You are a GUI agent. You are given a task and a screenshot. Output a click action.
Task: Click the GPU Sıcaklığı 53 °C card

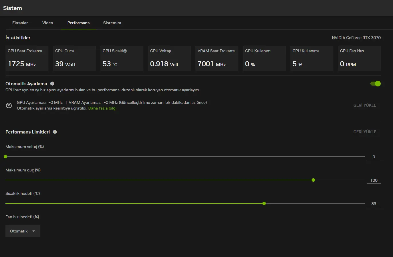(122, 58)
